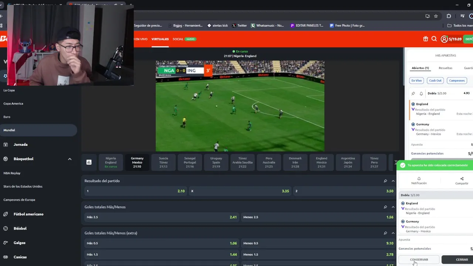
Task: Pin the Goles totales Más/Menos (extra) market
Action: pos(385,233)
